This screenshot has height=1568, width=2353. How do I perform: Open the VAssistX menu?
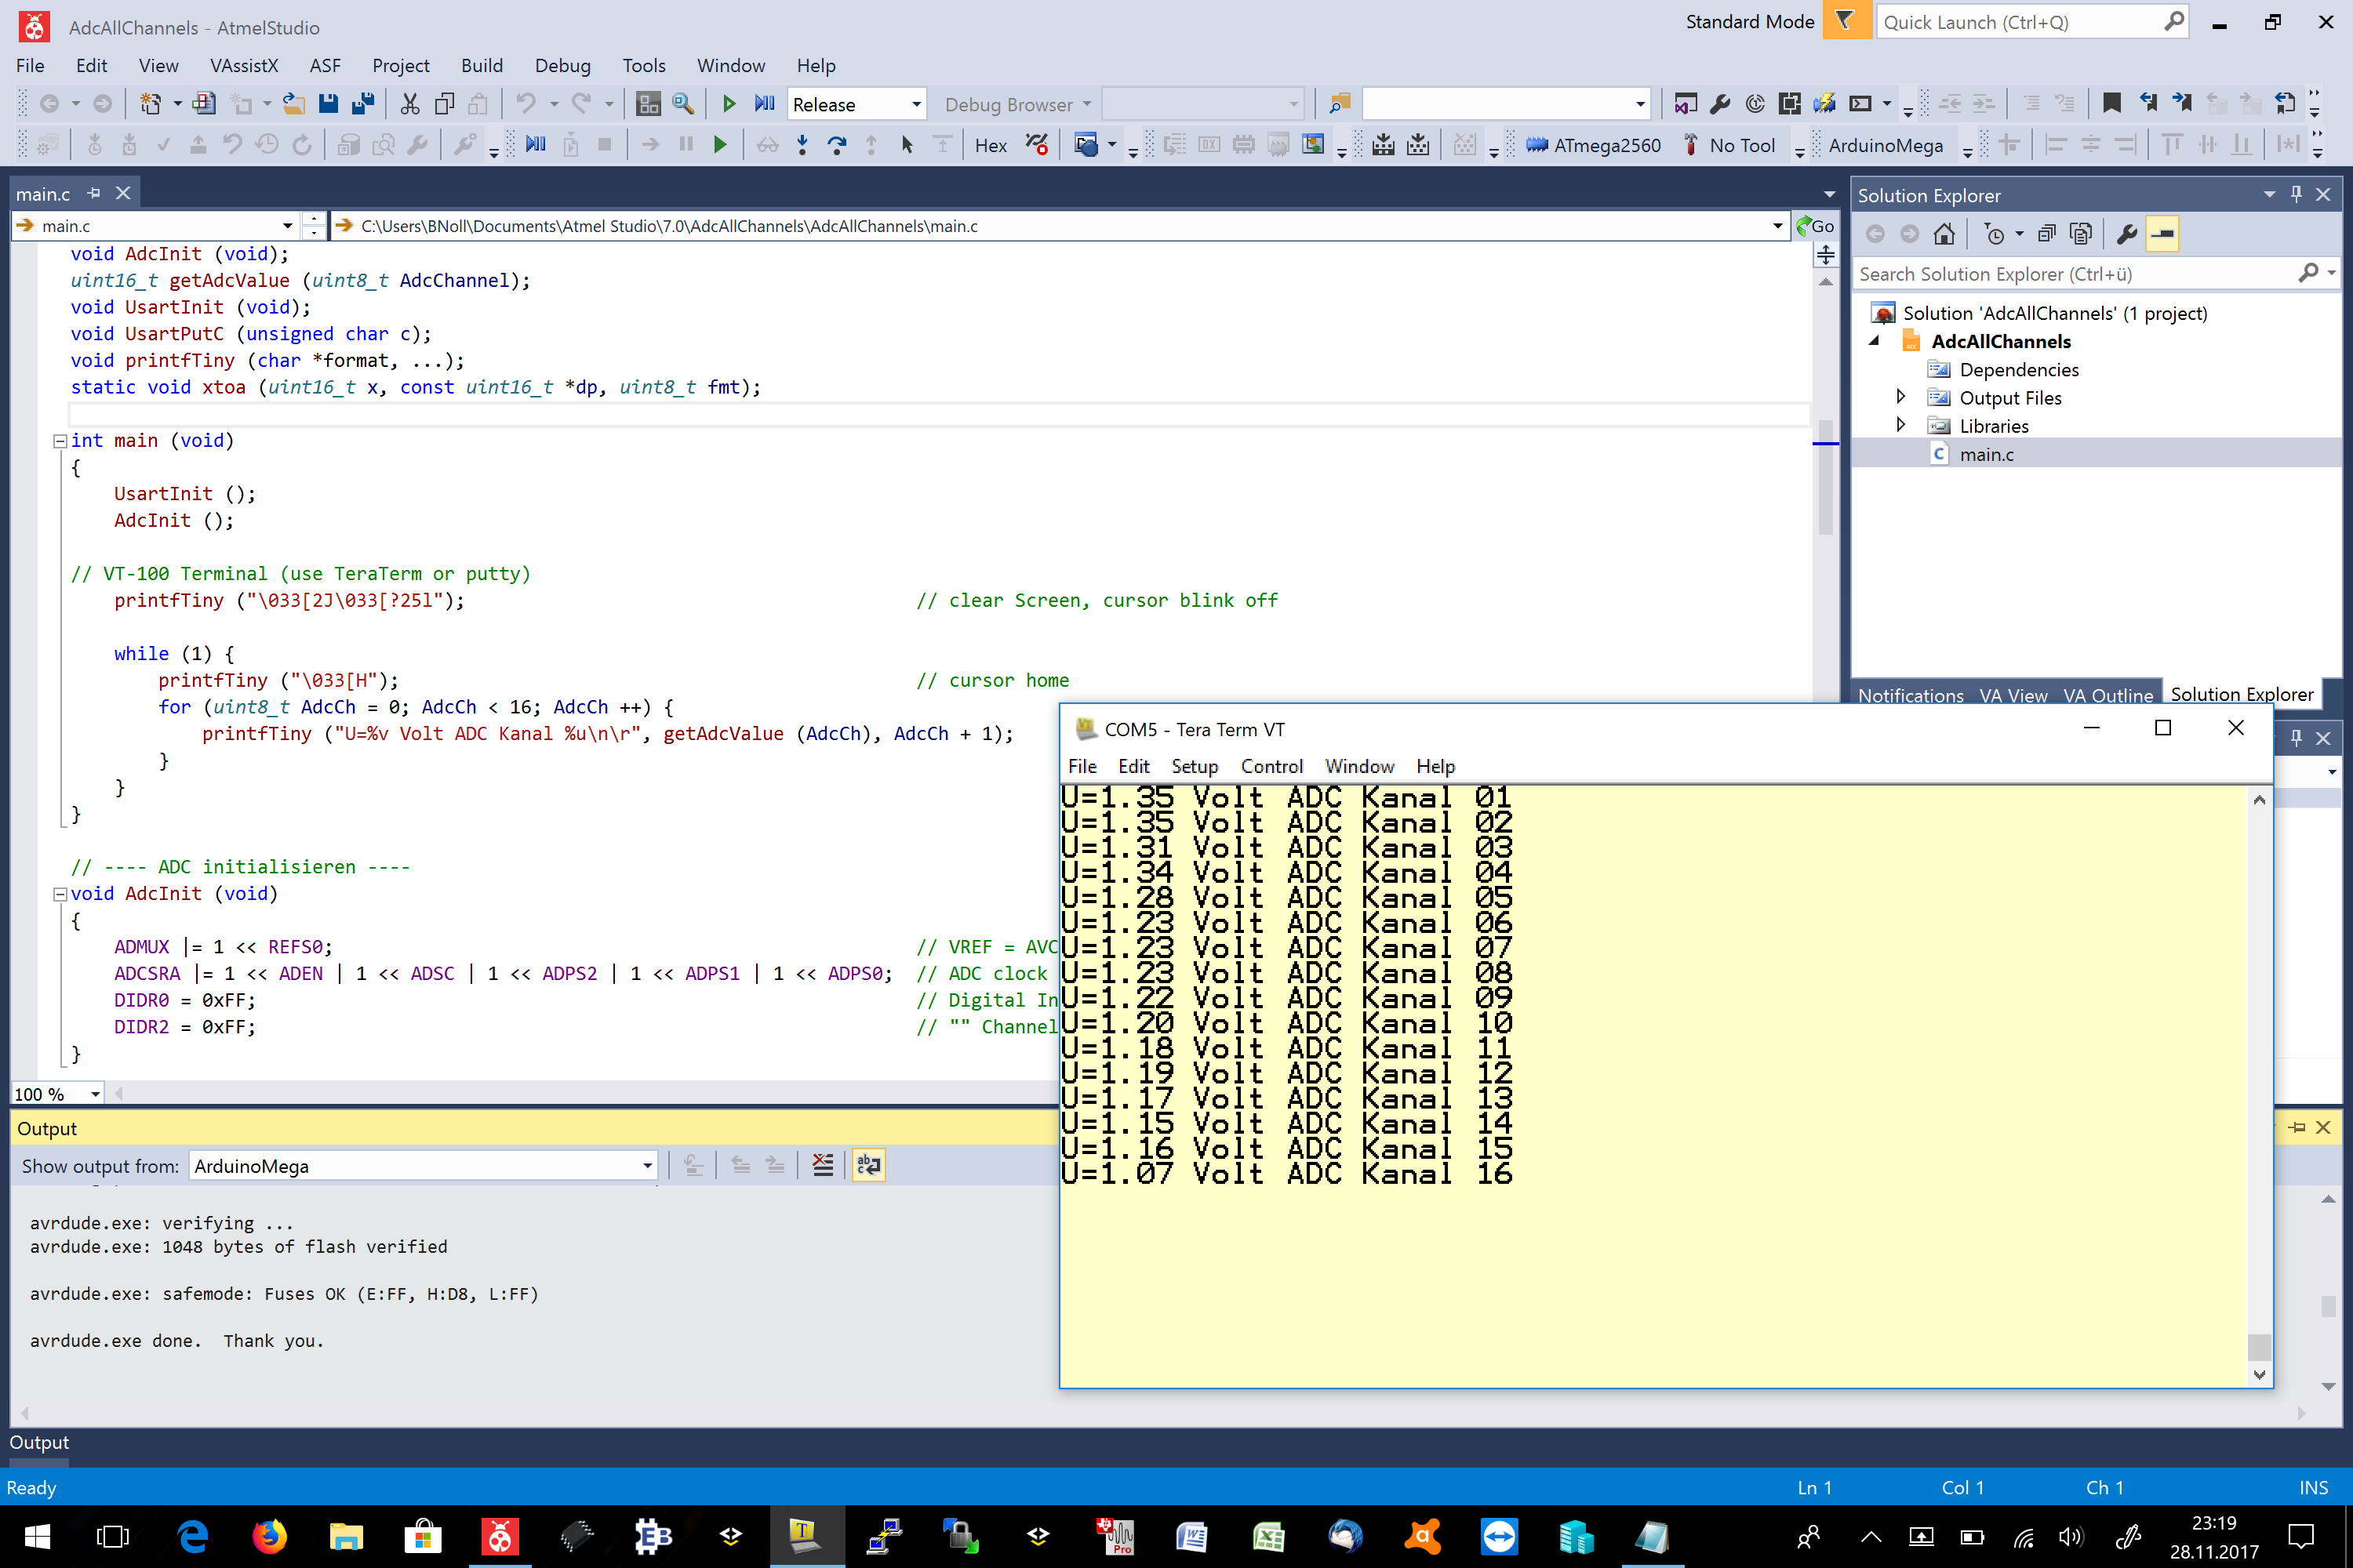coord(244,65)
